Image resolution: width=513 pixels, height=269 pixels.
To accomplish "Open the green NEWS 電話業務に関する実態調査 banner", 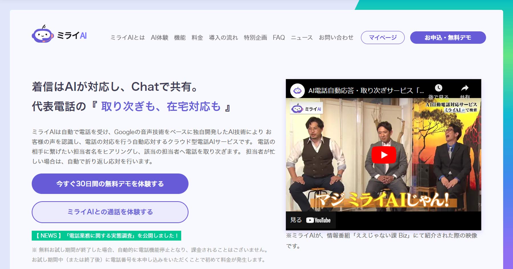I will click(106, 236).
